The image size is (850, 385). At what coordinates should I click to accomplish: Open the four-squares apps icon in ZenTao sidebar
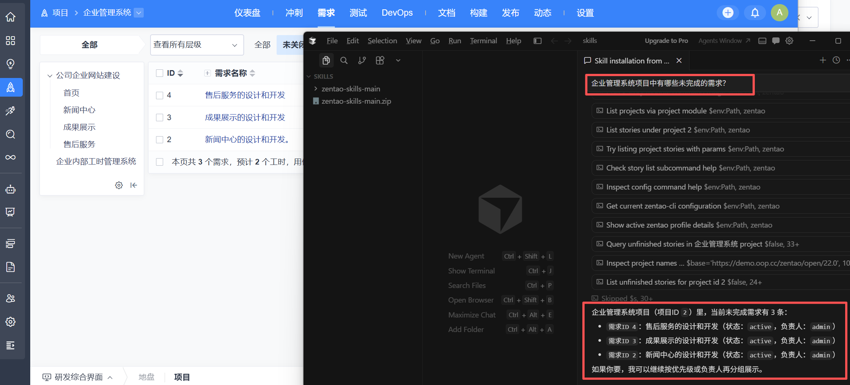click(x=10, y=40)
